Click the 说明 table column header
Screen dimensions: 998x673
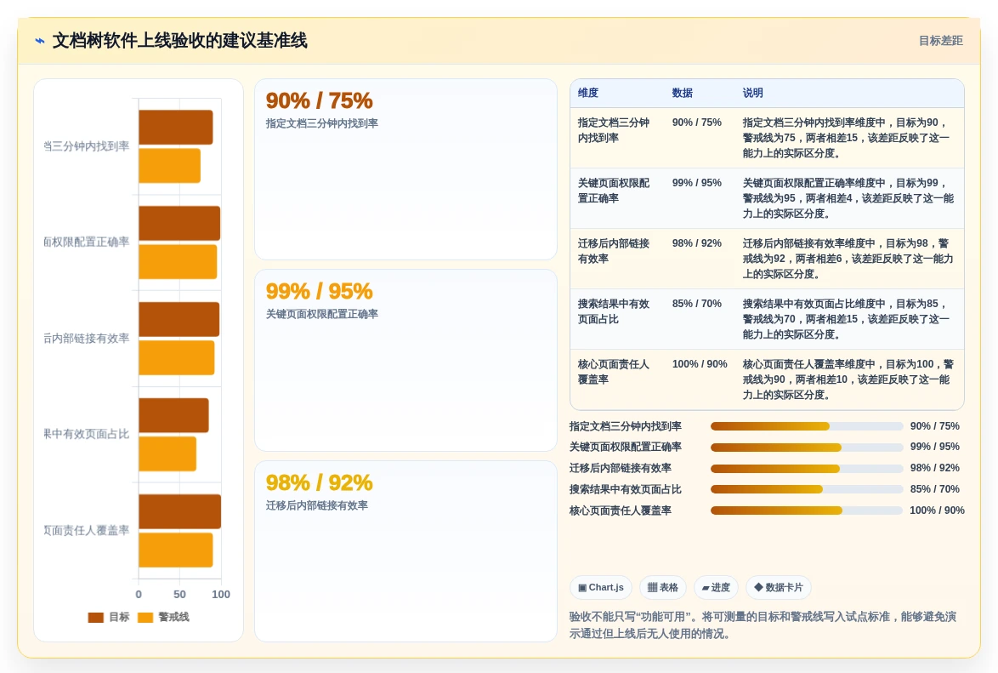point(753,93)
